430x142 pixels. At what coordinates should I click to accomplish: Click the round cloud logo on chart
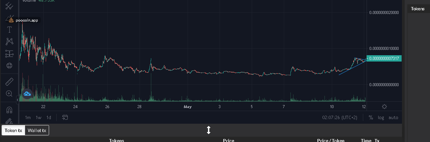pyautogui.click(x=27, y=94)
